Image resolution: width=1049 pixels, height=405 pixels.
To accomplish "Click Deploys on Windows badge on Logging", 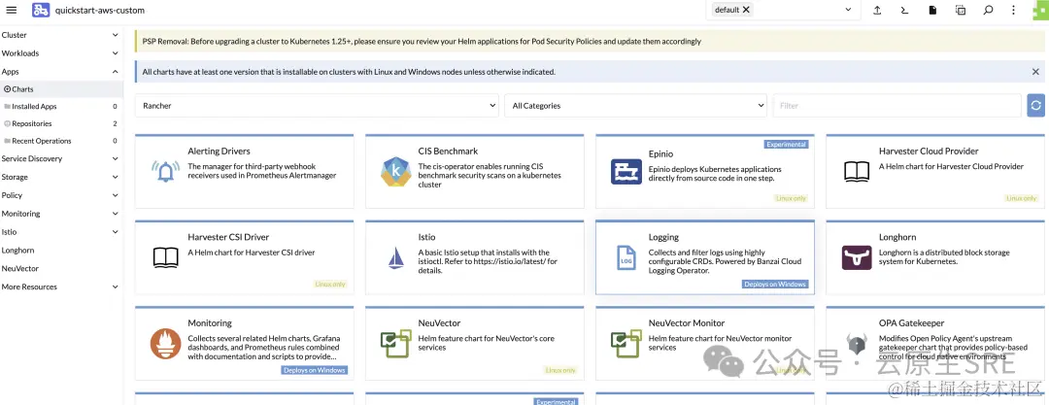I will coord(775,285).
